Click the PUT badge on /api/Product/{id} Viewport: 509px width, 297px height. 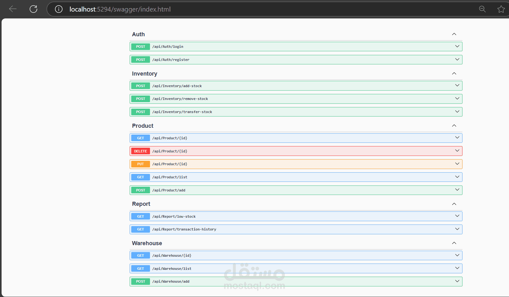[140, 164]
